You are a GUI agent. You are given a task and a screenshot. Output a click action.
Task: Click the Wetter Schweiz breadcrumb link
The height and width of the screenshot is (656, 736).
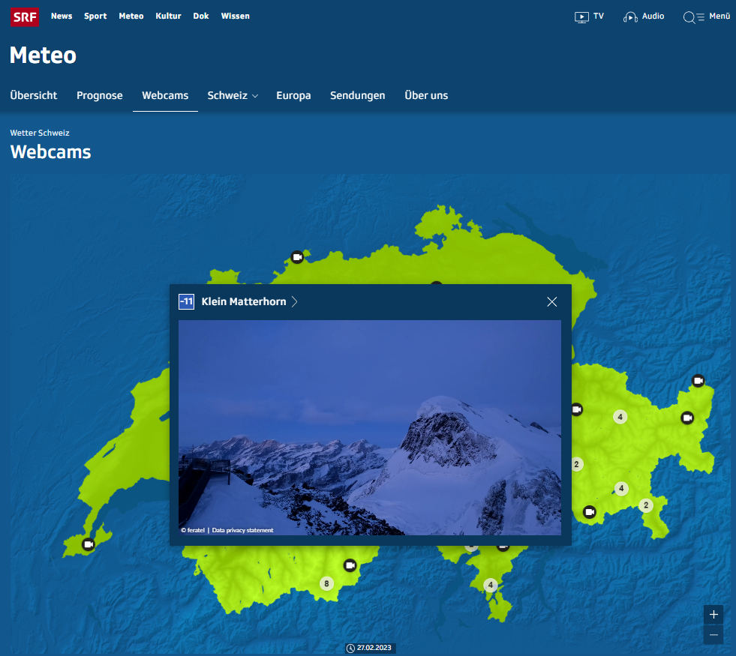(x=40, y=133)
